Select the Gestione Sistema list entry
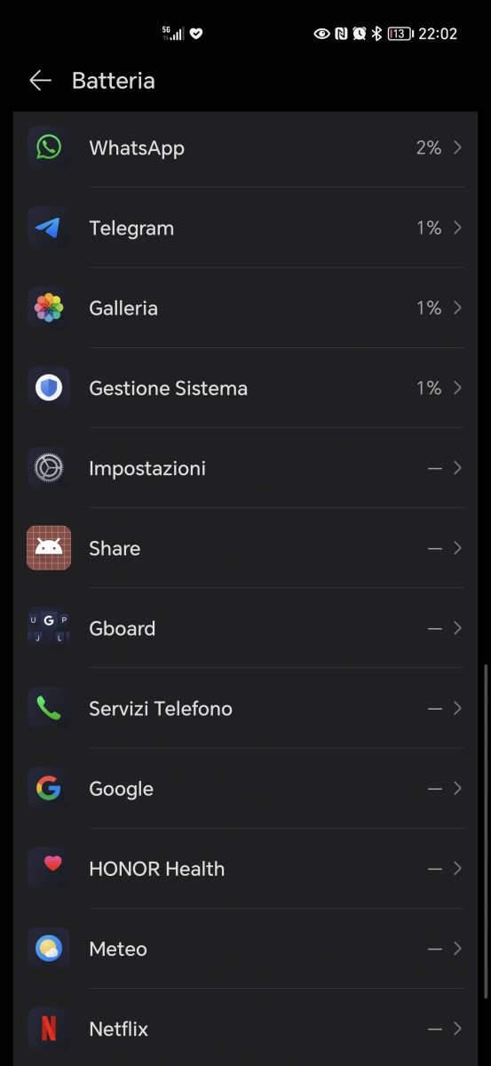Image resolution: width=491 pixels, height=1066 pixels. pos(245,388)
